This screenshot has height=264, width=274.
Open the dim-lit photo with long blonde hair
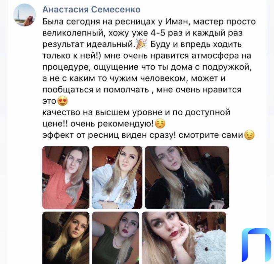pos(66,238)
